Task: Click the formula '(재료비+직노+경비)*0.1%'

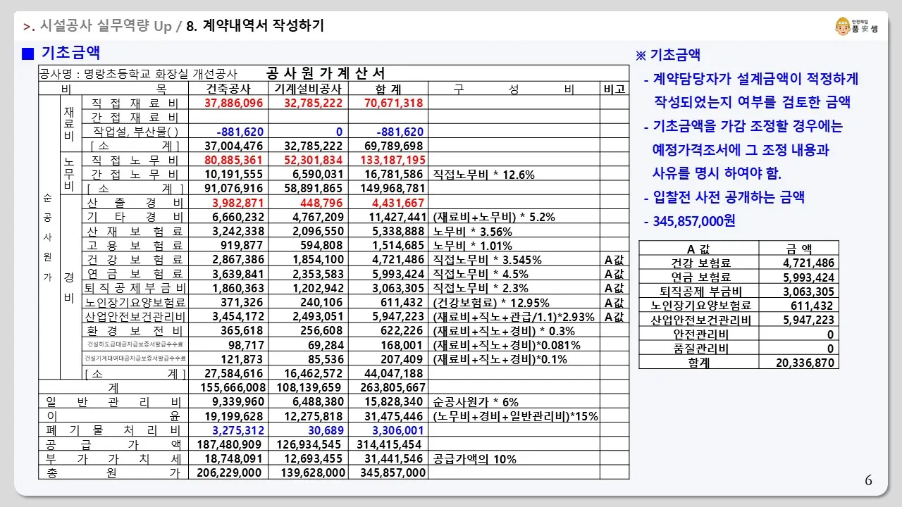Action: coord(501,359)
